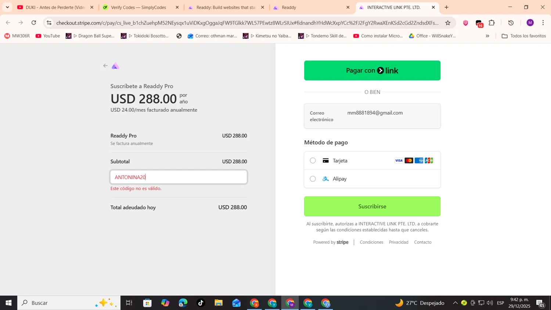Viewport: 551px width, 310px height.
Task: Select Alipay payment method radio
Action: pos(313,179)
